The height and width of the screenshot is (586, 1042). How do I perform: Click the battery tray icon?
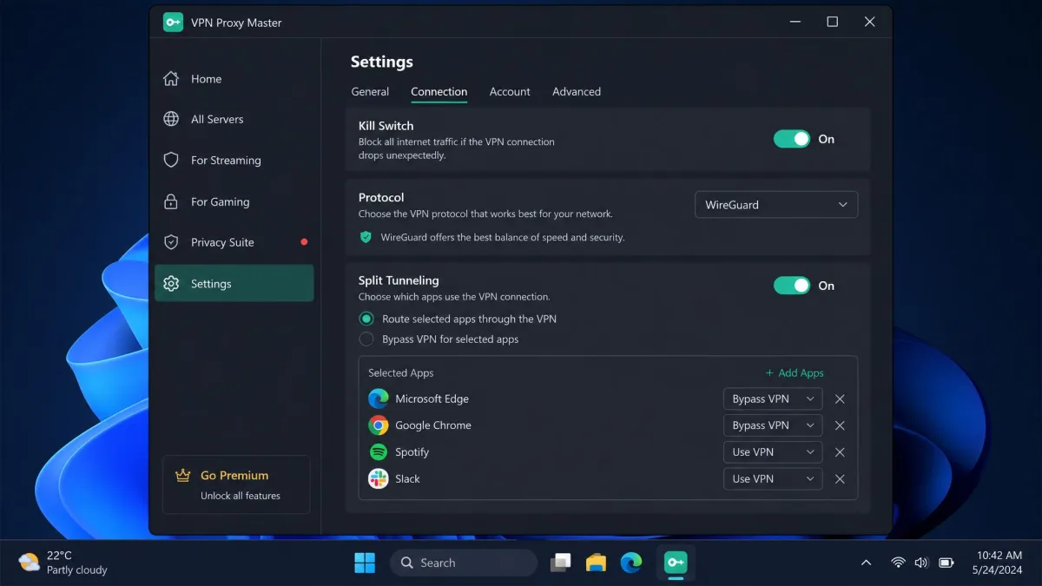[946, 563]
